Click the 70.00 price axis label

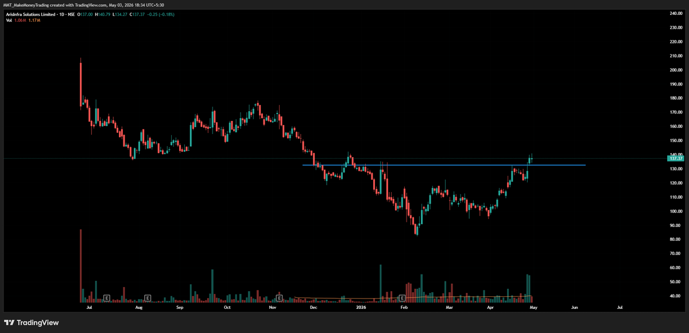click(x=676, y=254)
